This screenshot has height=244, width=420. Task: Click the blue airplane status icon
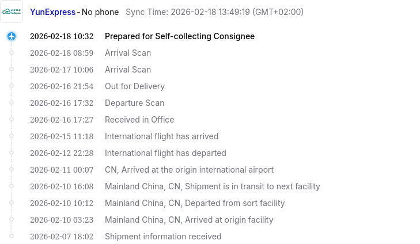point(12,36)
